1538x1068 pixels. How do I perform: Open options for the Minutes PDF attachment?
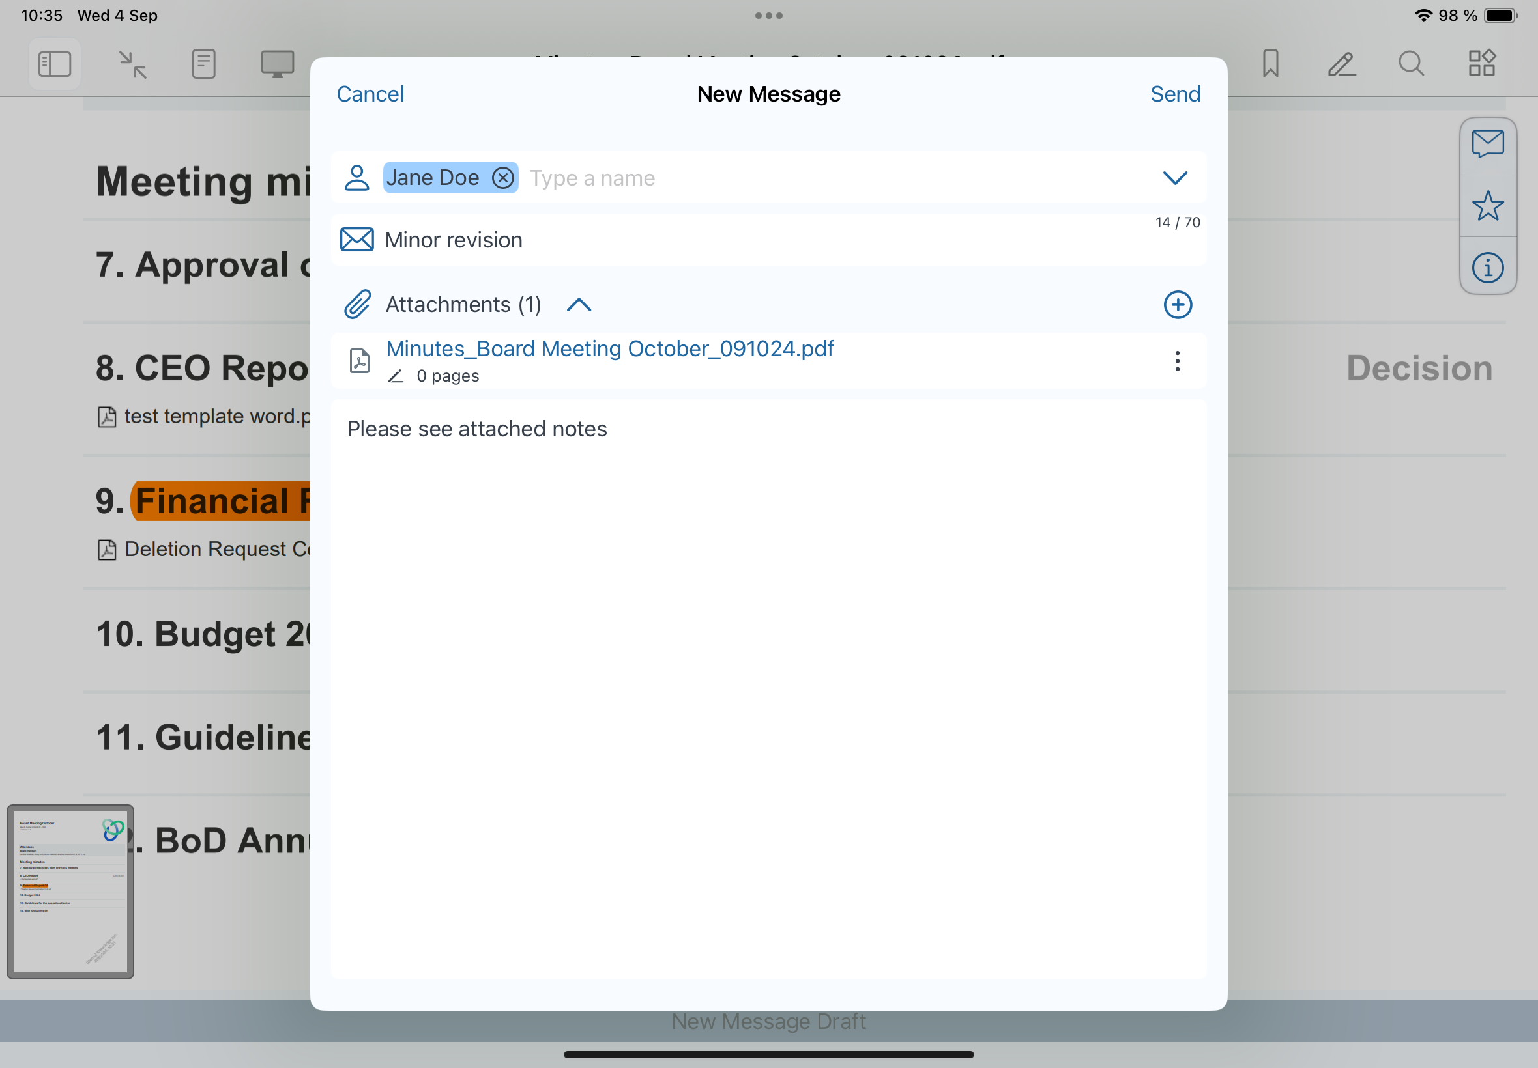click(x=1177, y=361)
